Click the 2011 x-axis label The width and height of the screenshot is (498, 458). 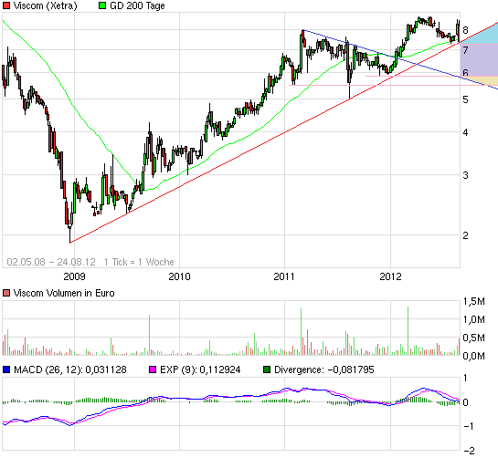pos(284,276)
